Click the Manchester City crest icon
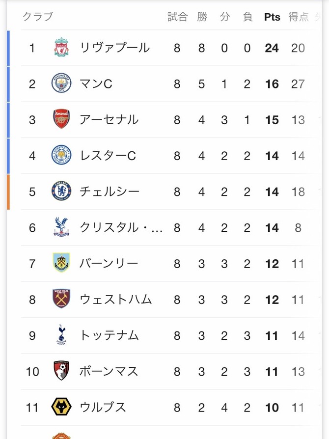This screenshot has height=439, width=329. pyautogui.click(x=61, y=83)
